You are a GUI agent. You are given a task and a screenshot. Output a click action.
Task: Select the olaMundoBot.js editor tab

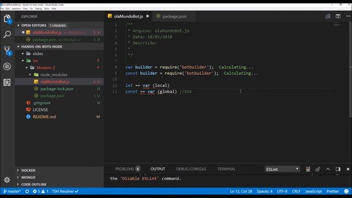128,16
